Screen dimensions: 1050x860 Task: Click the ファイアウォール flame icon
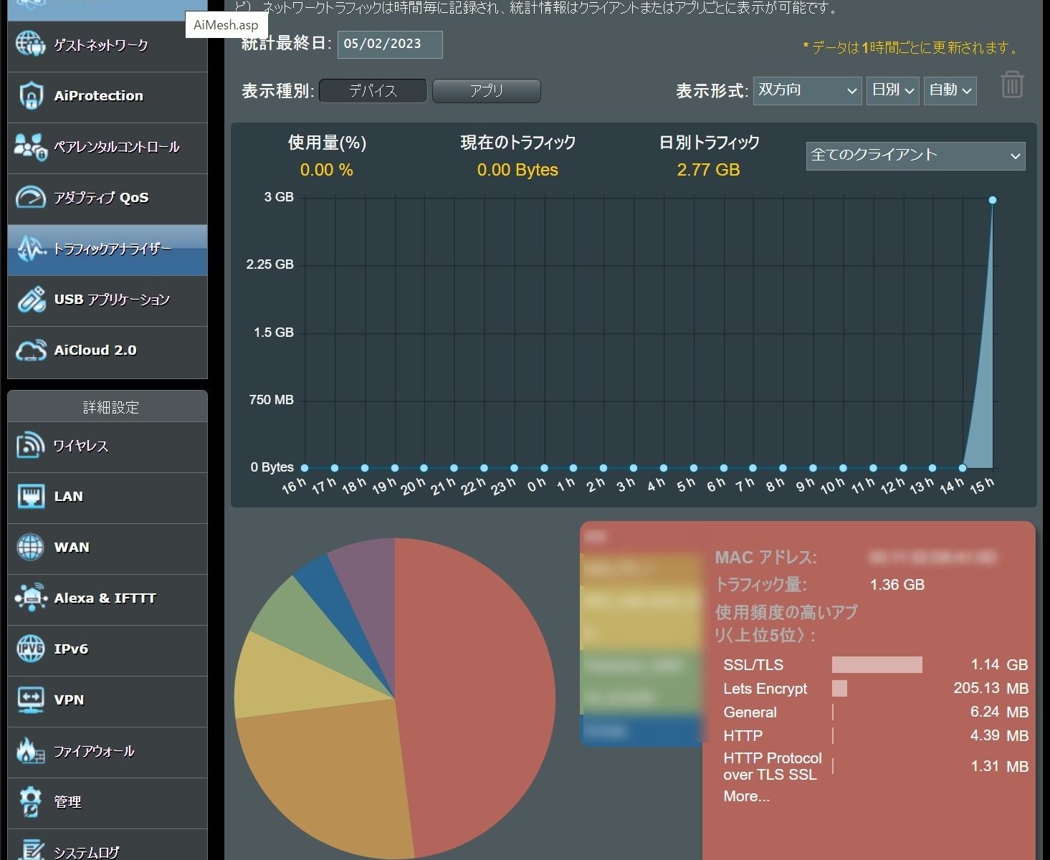31,751
